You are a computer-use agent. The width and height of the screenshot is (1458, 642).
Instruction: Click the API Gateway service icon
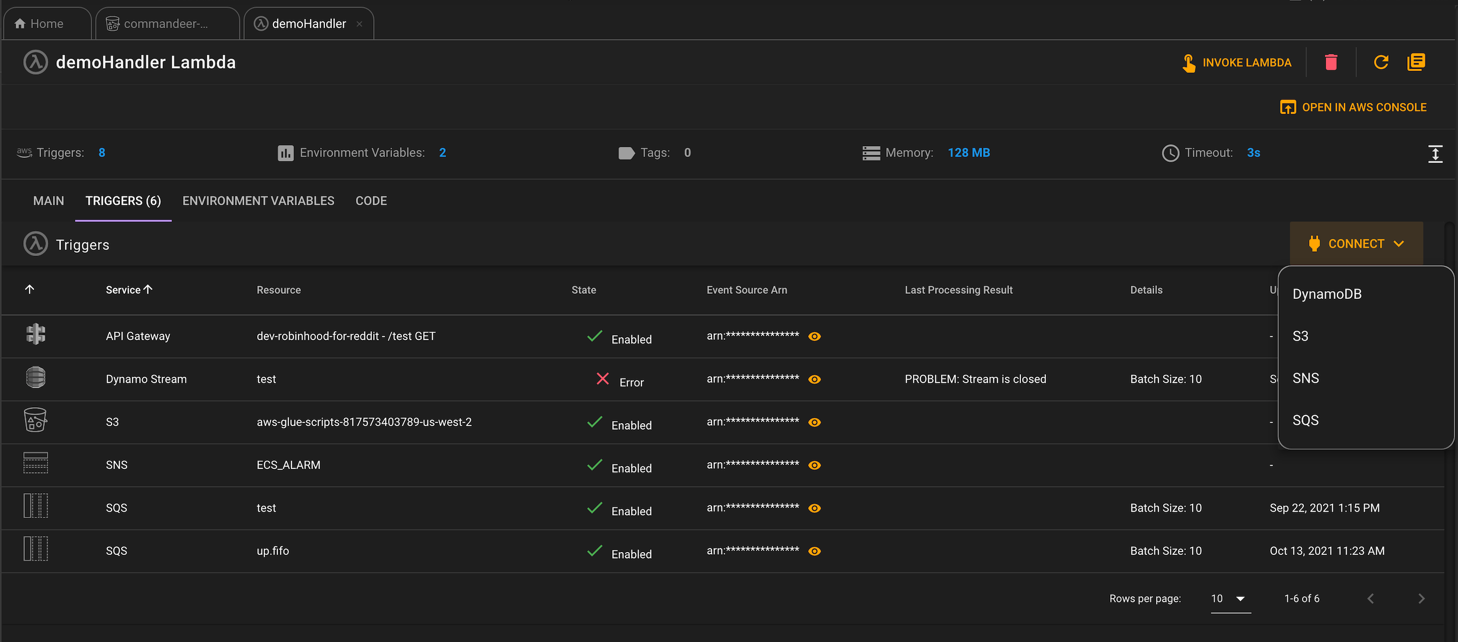[x=36, y=334]
